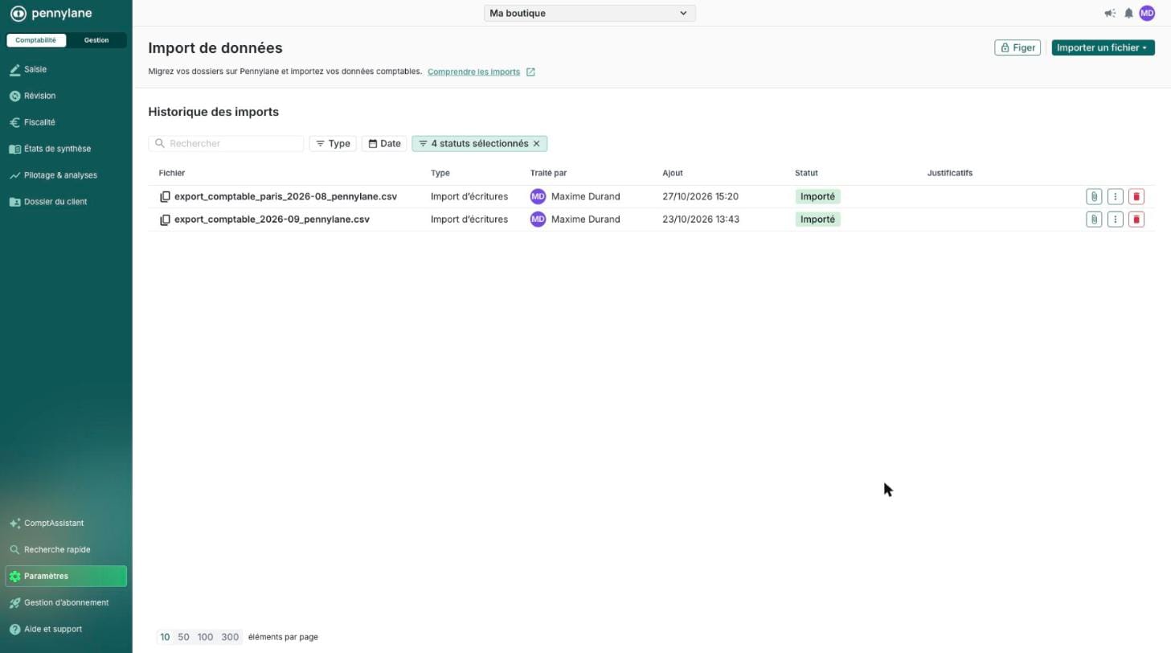
Task: Open États de synthèse
Action: click(66, 149)
